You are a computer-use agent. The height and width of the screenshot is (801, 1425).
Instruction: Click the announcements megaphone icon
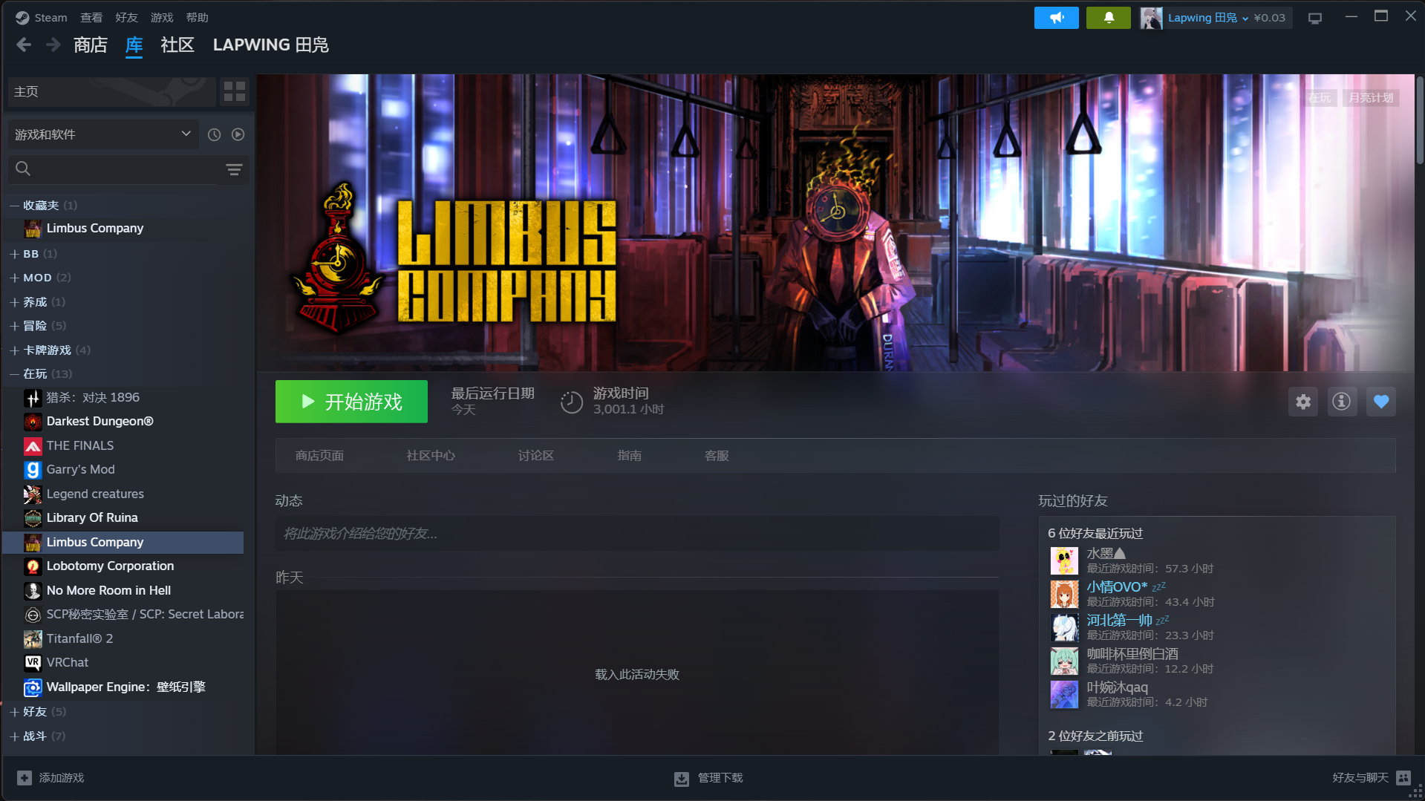coord(1056,18)
